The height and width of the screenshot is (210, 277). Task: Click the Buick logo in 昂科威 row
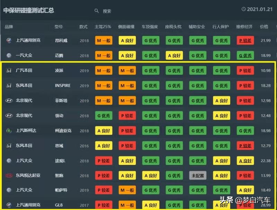[x=9, y=40]
